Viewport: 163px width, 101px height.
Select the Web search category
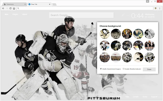6,14
